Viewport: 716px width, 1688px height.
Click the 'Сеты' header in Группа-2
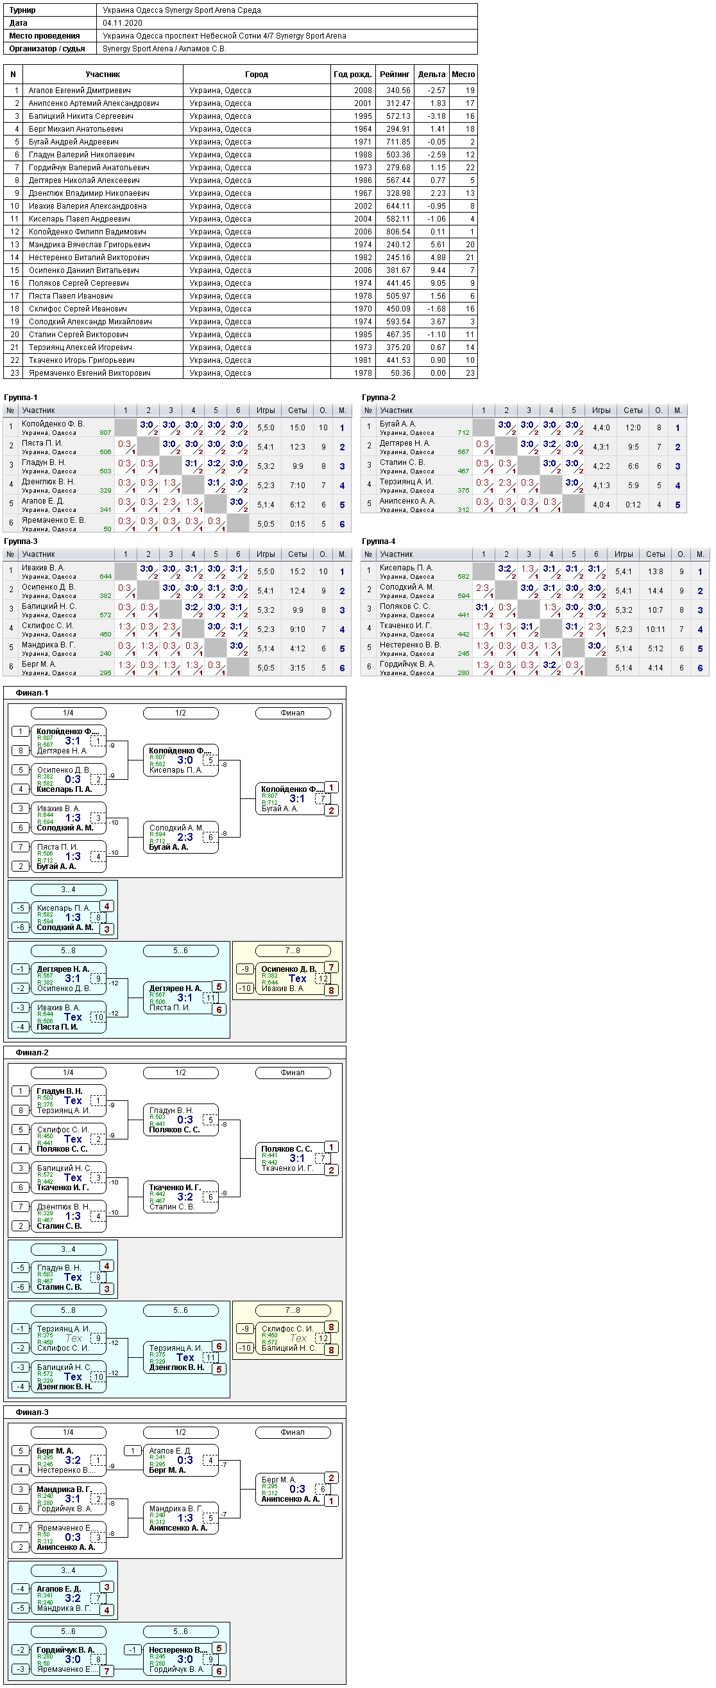pyautogui.click(x=633, y=410)
